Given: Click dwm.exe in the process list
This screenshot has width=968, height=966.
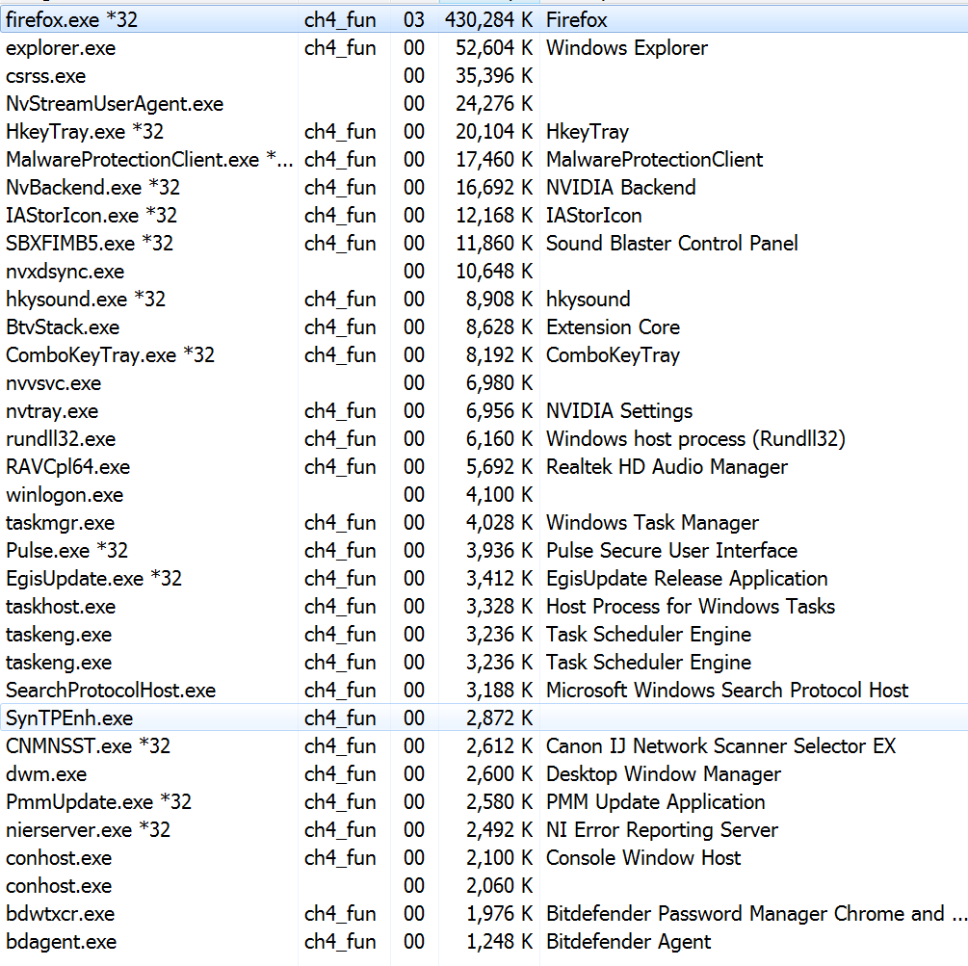Looking at the screenshot, I should point(46,774).
